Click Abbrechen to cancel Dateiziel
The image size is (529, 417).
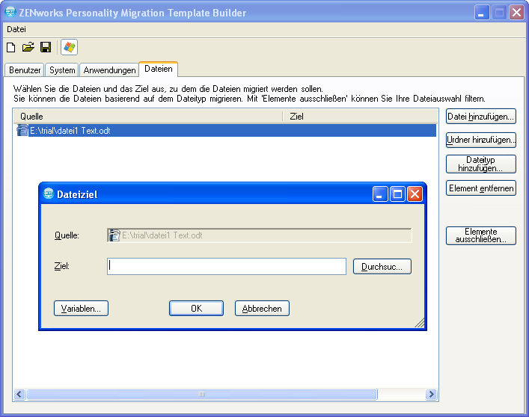click(262, 308)
